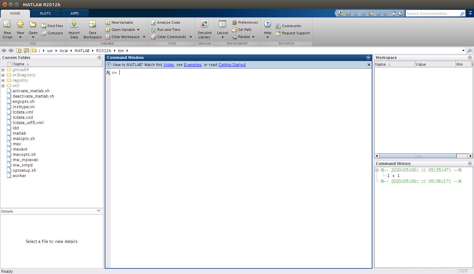Open the Community resource
Image resolution: width=474 pixels, height=274 pixels.
[289, 26]
